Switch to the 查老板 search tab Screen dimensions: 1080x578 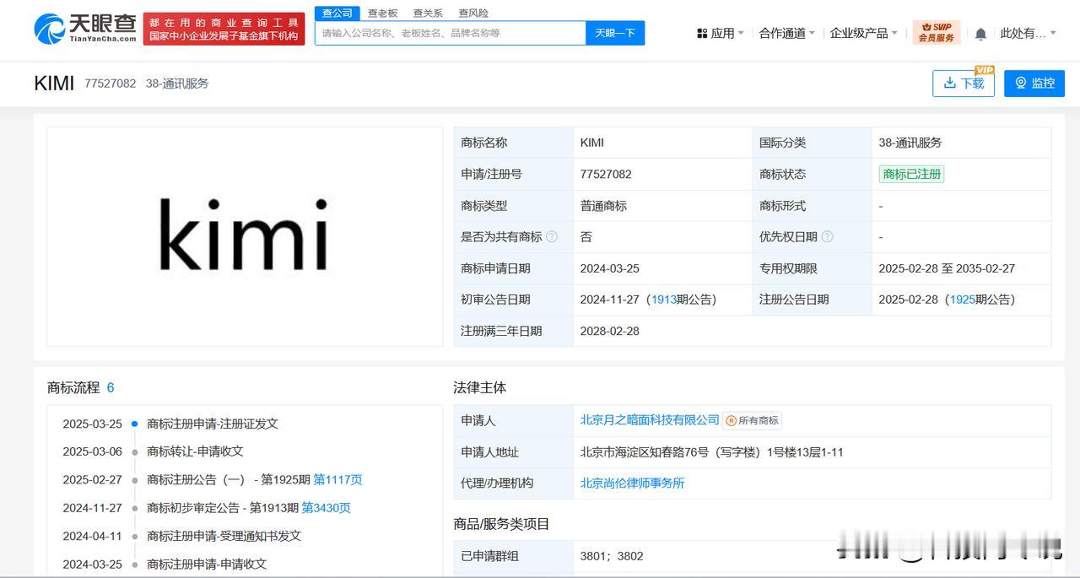pos(382,13)
